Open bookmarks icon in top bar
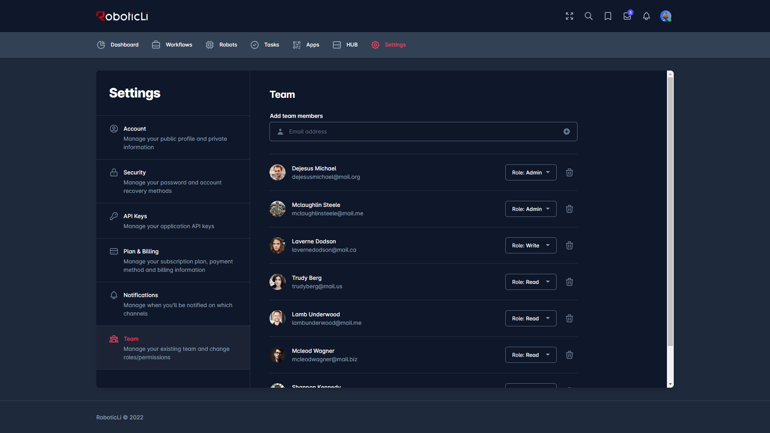The width and height of the screenshot is (770, 433). point(608,16)
